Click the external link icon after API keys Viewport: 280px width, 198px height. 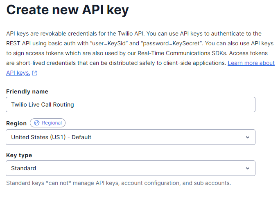[x=34, y=73]
